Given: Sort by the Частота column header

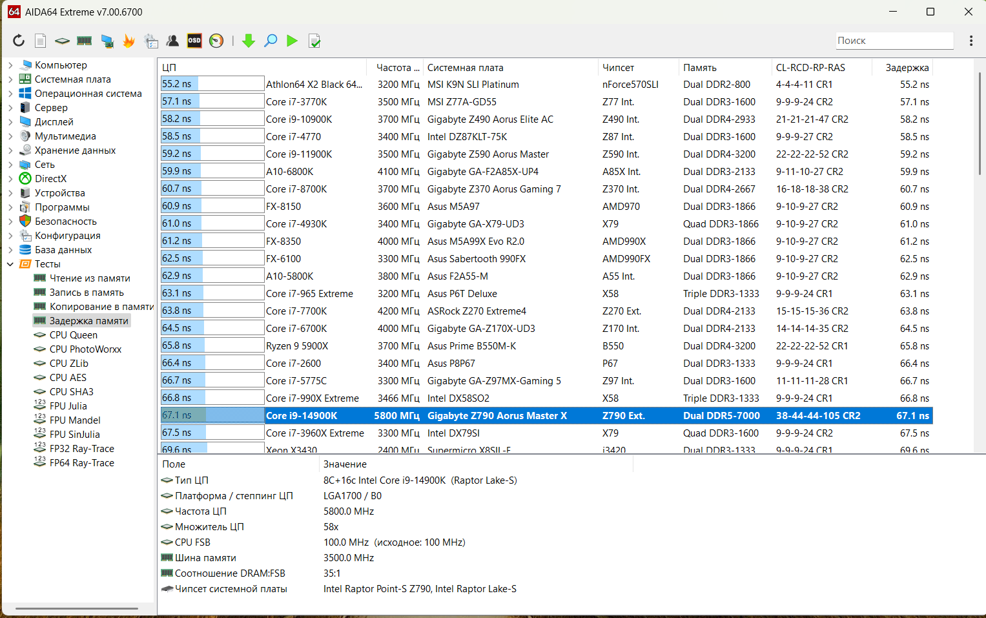Looking at the screenshot, I should 395,68.
